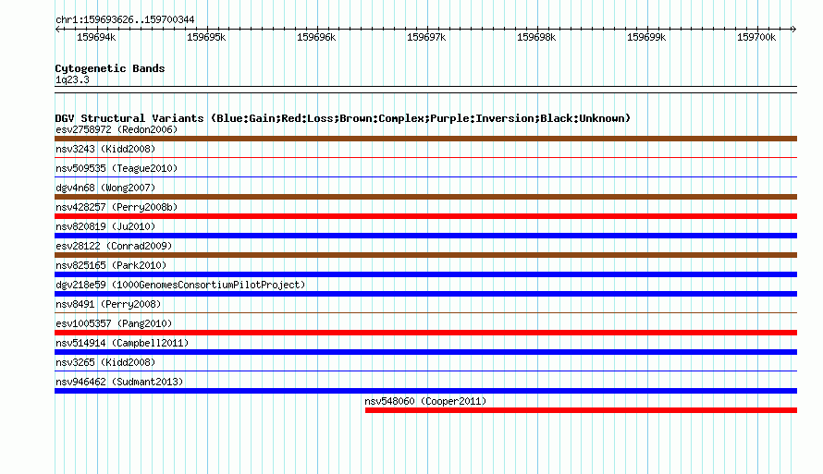This screenshot has width=823, height=474.
Task: Click the blue bar under nsv820819
Action: tap(425, 236)
